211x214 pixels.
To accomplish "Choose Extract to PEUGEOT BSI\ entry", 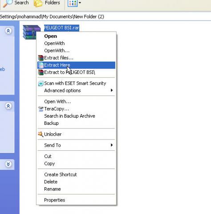I will tap(76, 72).
